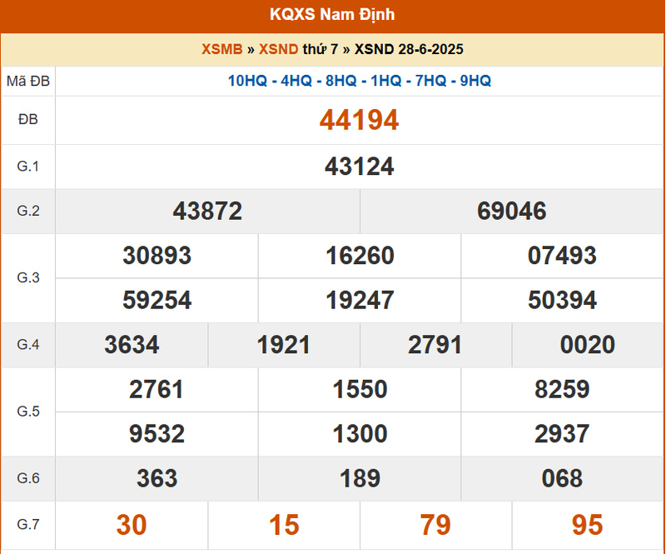Select G.3 number 19247
Viewport: 666px width, 554px height.
(x=360, y=300)
